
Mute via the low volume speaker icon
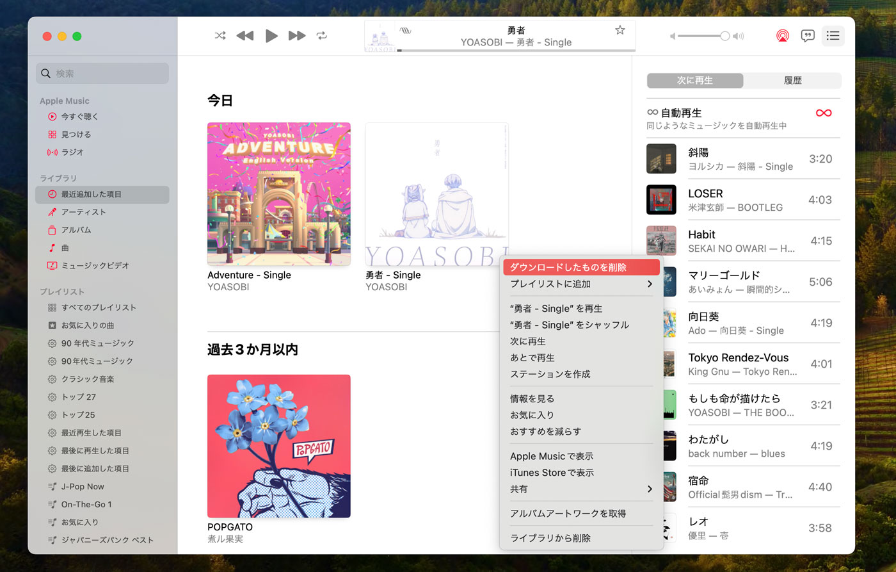click(673, 36)
